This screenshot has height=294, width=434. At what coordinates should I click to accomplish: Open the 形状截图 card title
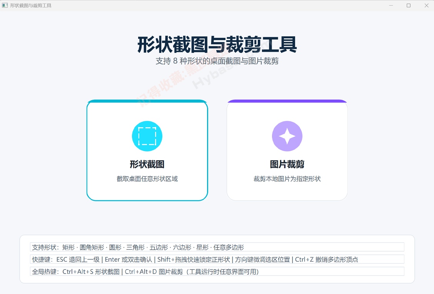click(147, 164)
